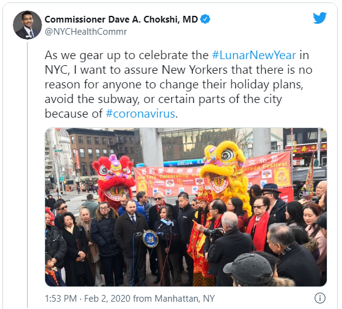Click the Citibank sign in the photo
This screenshot has width=342, height=309.
pos(184,163)
